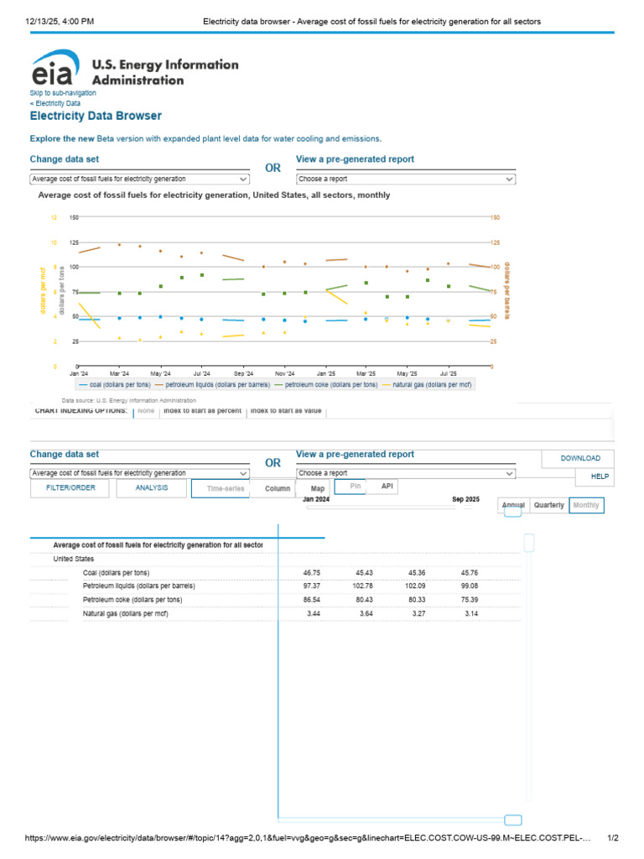644x859 pixels.
Task: Click Petroleum liquids (dollars per barrels) row
Action: click(x=274, y=586)
